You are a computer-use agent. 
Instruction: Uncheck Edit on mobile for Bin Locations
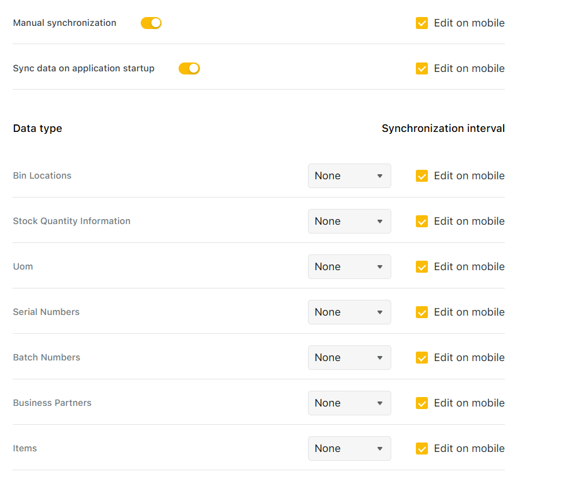(422, 176)
